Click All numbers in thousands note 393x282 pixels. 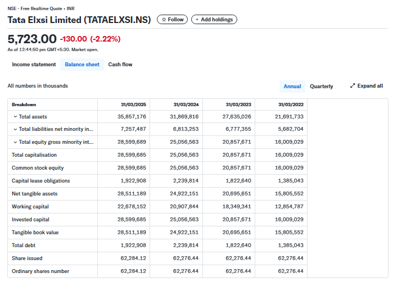38,86
